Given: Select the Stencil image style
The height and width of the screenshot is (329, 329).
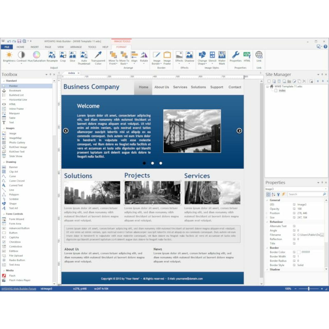Looking at the screenshot, I should point(212,55).
